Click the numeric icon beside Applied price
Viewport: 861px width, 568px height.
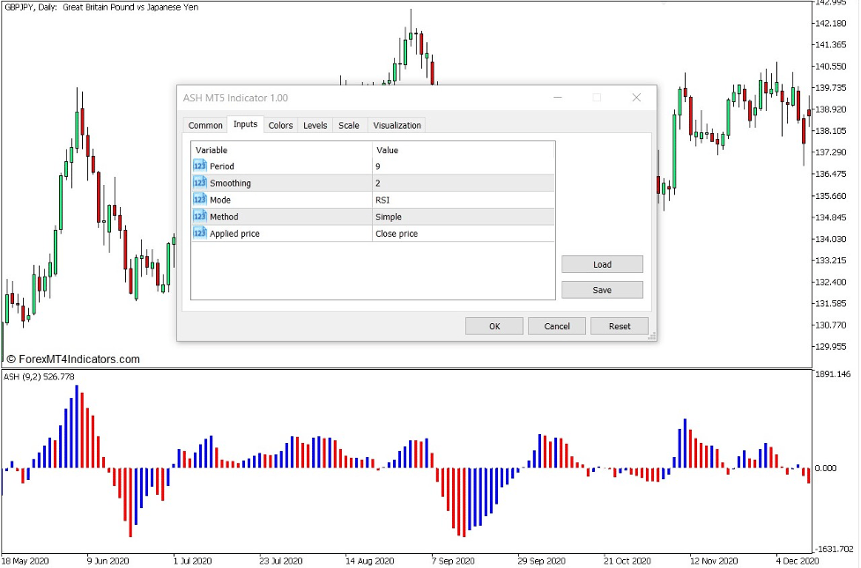[200, 232]
